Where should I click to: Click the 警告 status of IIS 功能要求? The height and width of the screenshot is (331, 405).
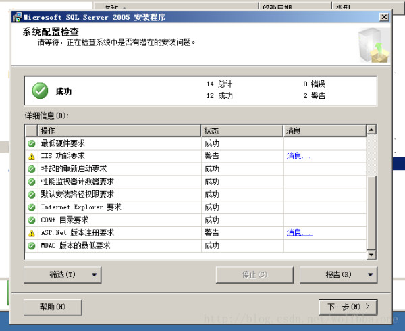click(212, 156)
